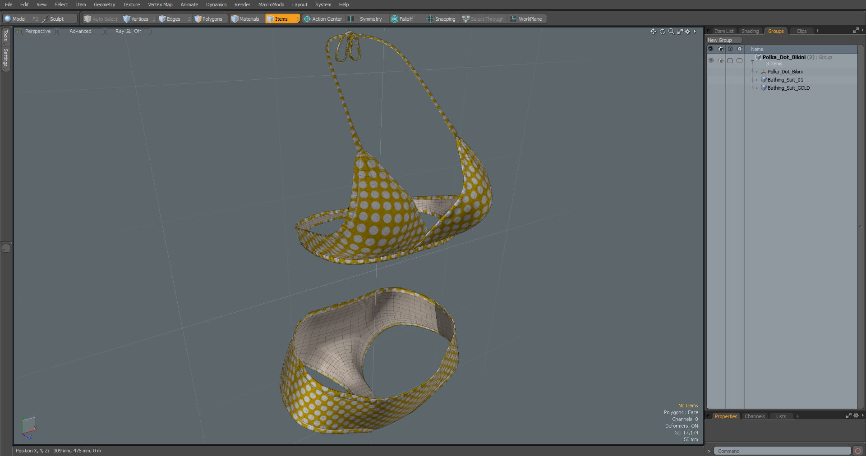866x456 pixels.
Task: Add new tab next to Lists
Action: pyautogui.click(x=797, y=416)
